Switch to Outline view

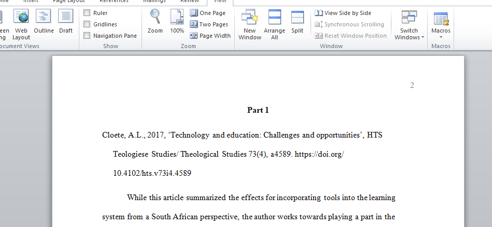(44, 21)
